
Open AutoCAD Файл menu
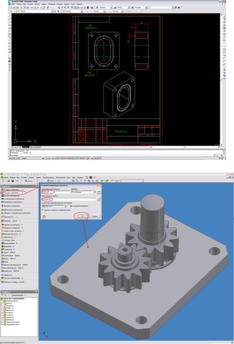(13, 4)
